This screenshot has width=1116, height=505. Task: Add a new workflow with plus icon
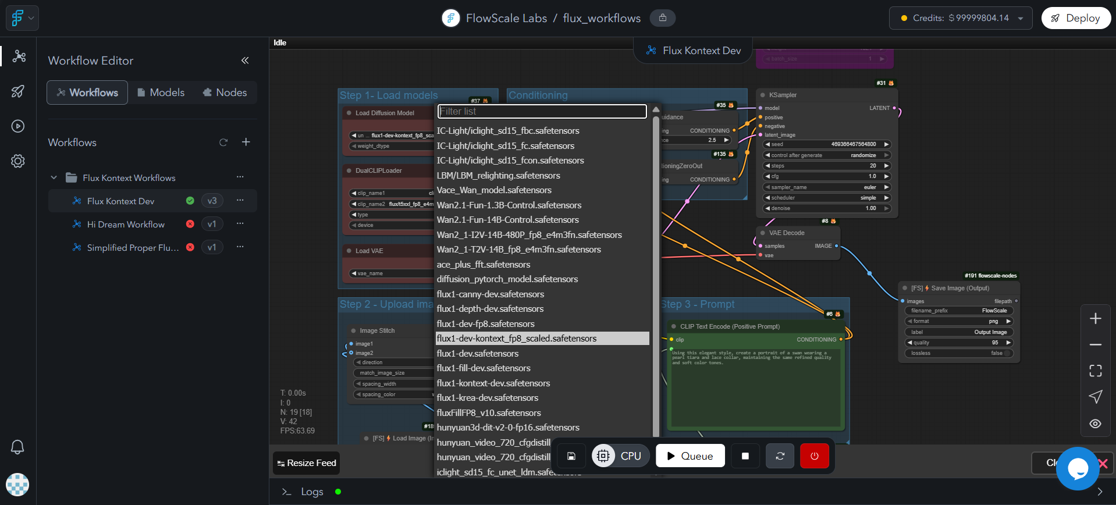246,142
